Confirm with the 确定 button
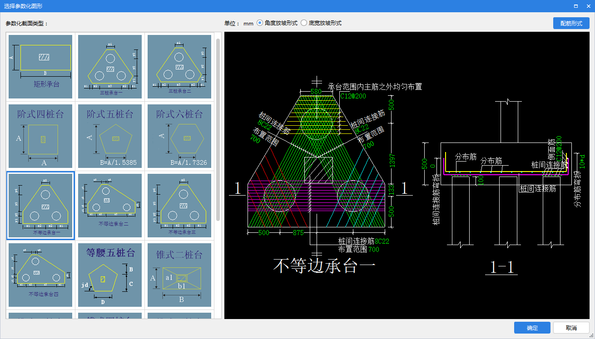Screen dimensions: 595x339 tap(532, 328)
